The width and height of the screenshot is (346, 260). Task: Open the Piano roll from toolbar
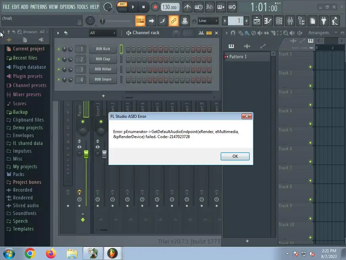[x=268, y=21]
